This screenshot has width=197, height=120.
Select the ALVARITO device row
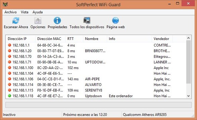(x=96, y=85)
